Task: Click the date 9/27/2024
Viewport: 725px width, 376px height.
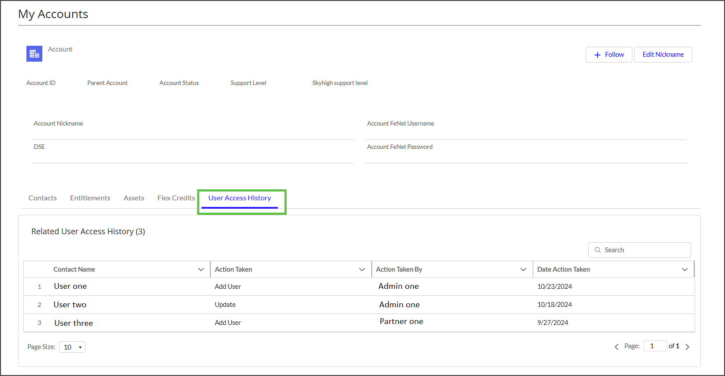Action: tap(553, 323)
